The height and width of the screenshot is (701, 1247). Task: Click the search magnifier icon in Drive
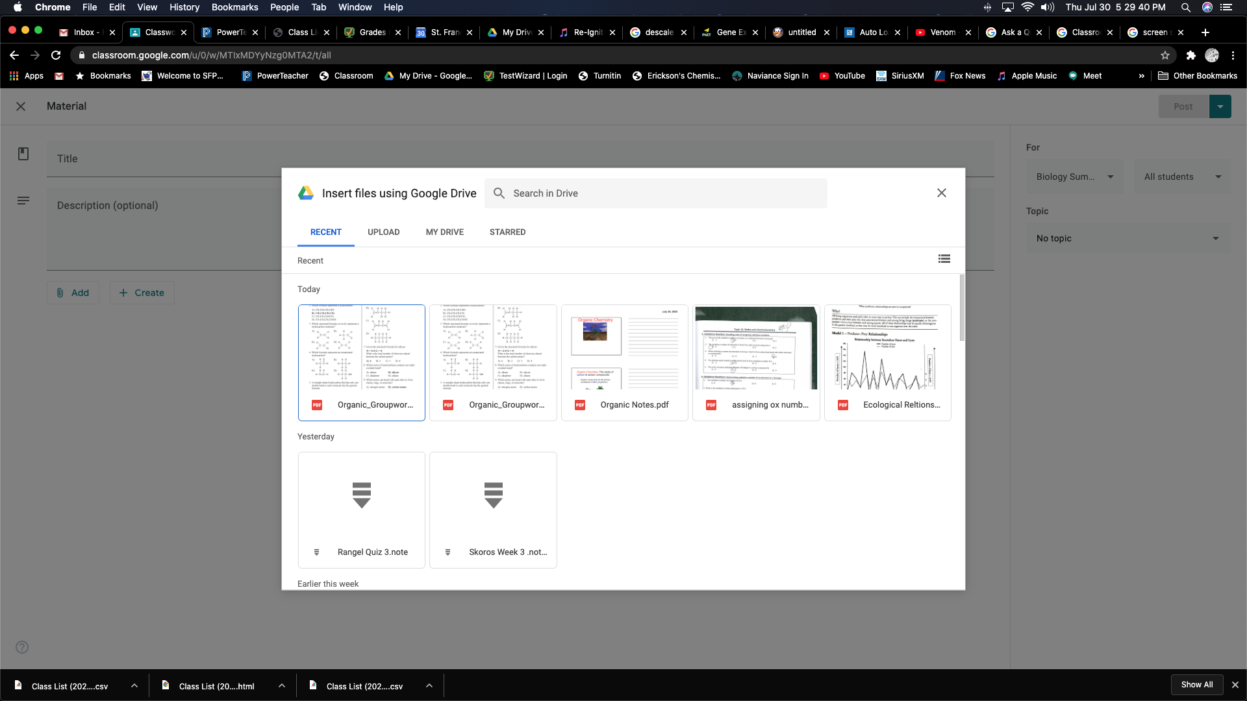(x=499, y=193)
